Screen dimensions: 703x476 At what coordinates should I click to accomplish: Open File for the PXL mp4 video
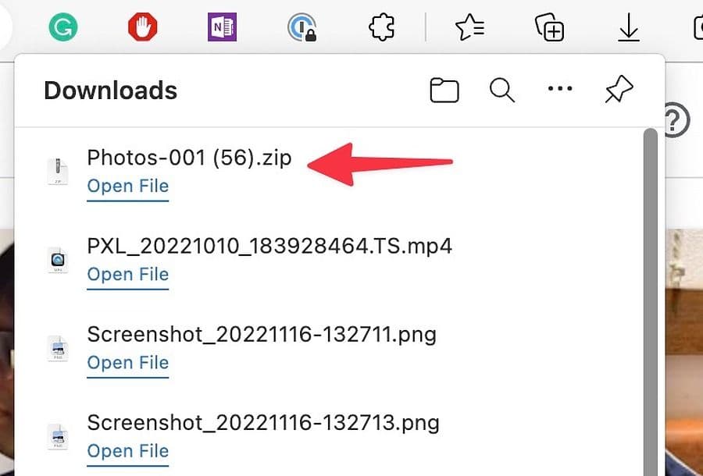coord(127,275)
